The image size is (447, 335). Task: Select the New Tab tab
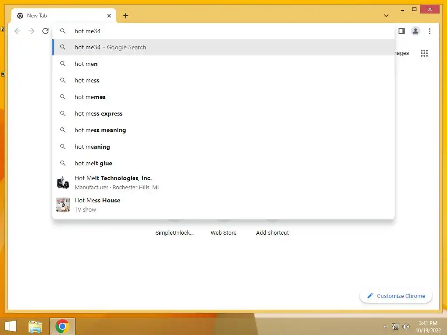[x=63, y=16]
